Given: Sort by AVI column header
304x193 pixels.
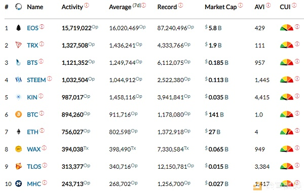Looking at the screenshot, I should click(259, 7).
